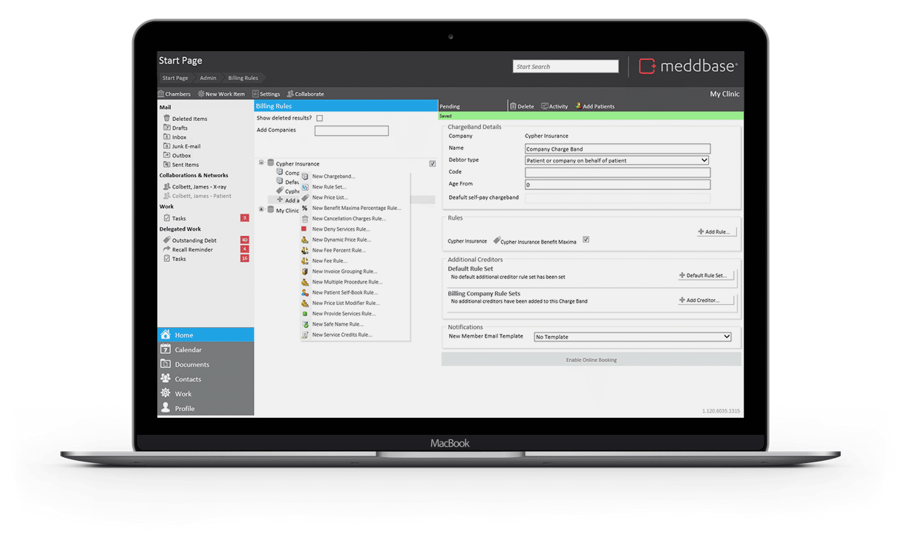Toggle the Show deleted results checkbox
The height and width of the screenshot is (535, 910).
(320, 118)
